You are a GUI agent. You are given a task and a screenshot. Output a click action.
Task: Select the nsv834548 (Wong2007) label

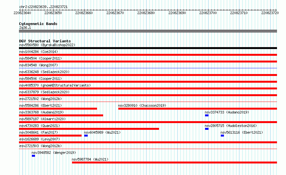click(x=39, y=65)
